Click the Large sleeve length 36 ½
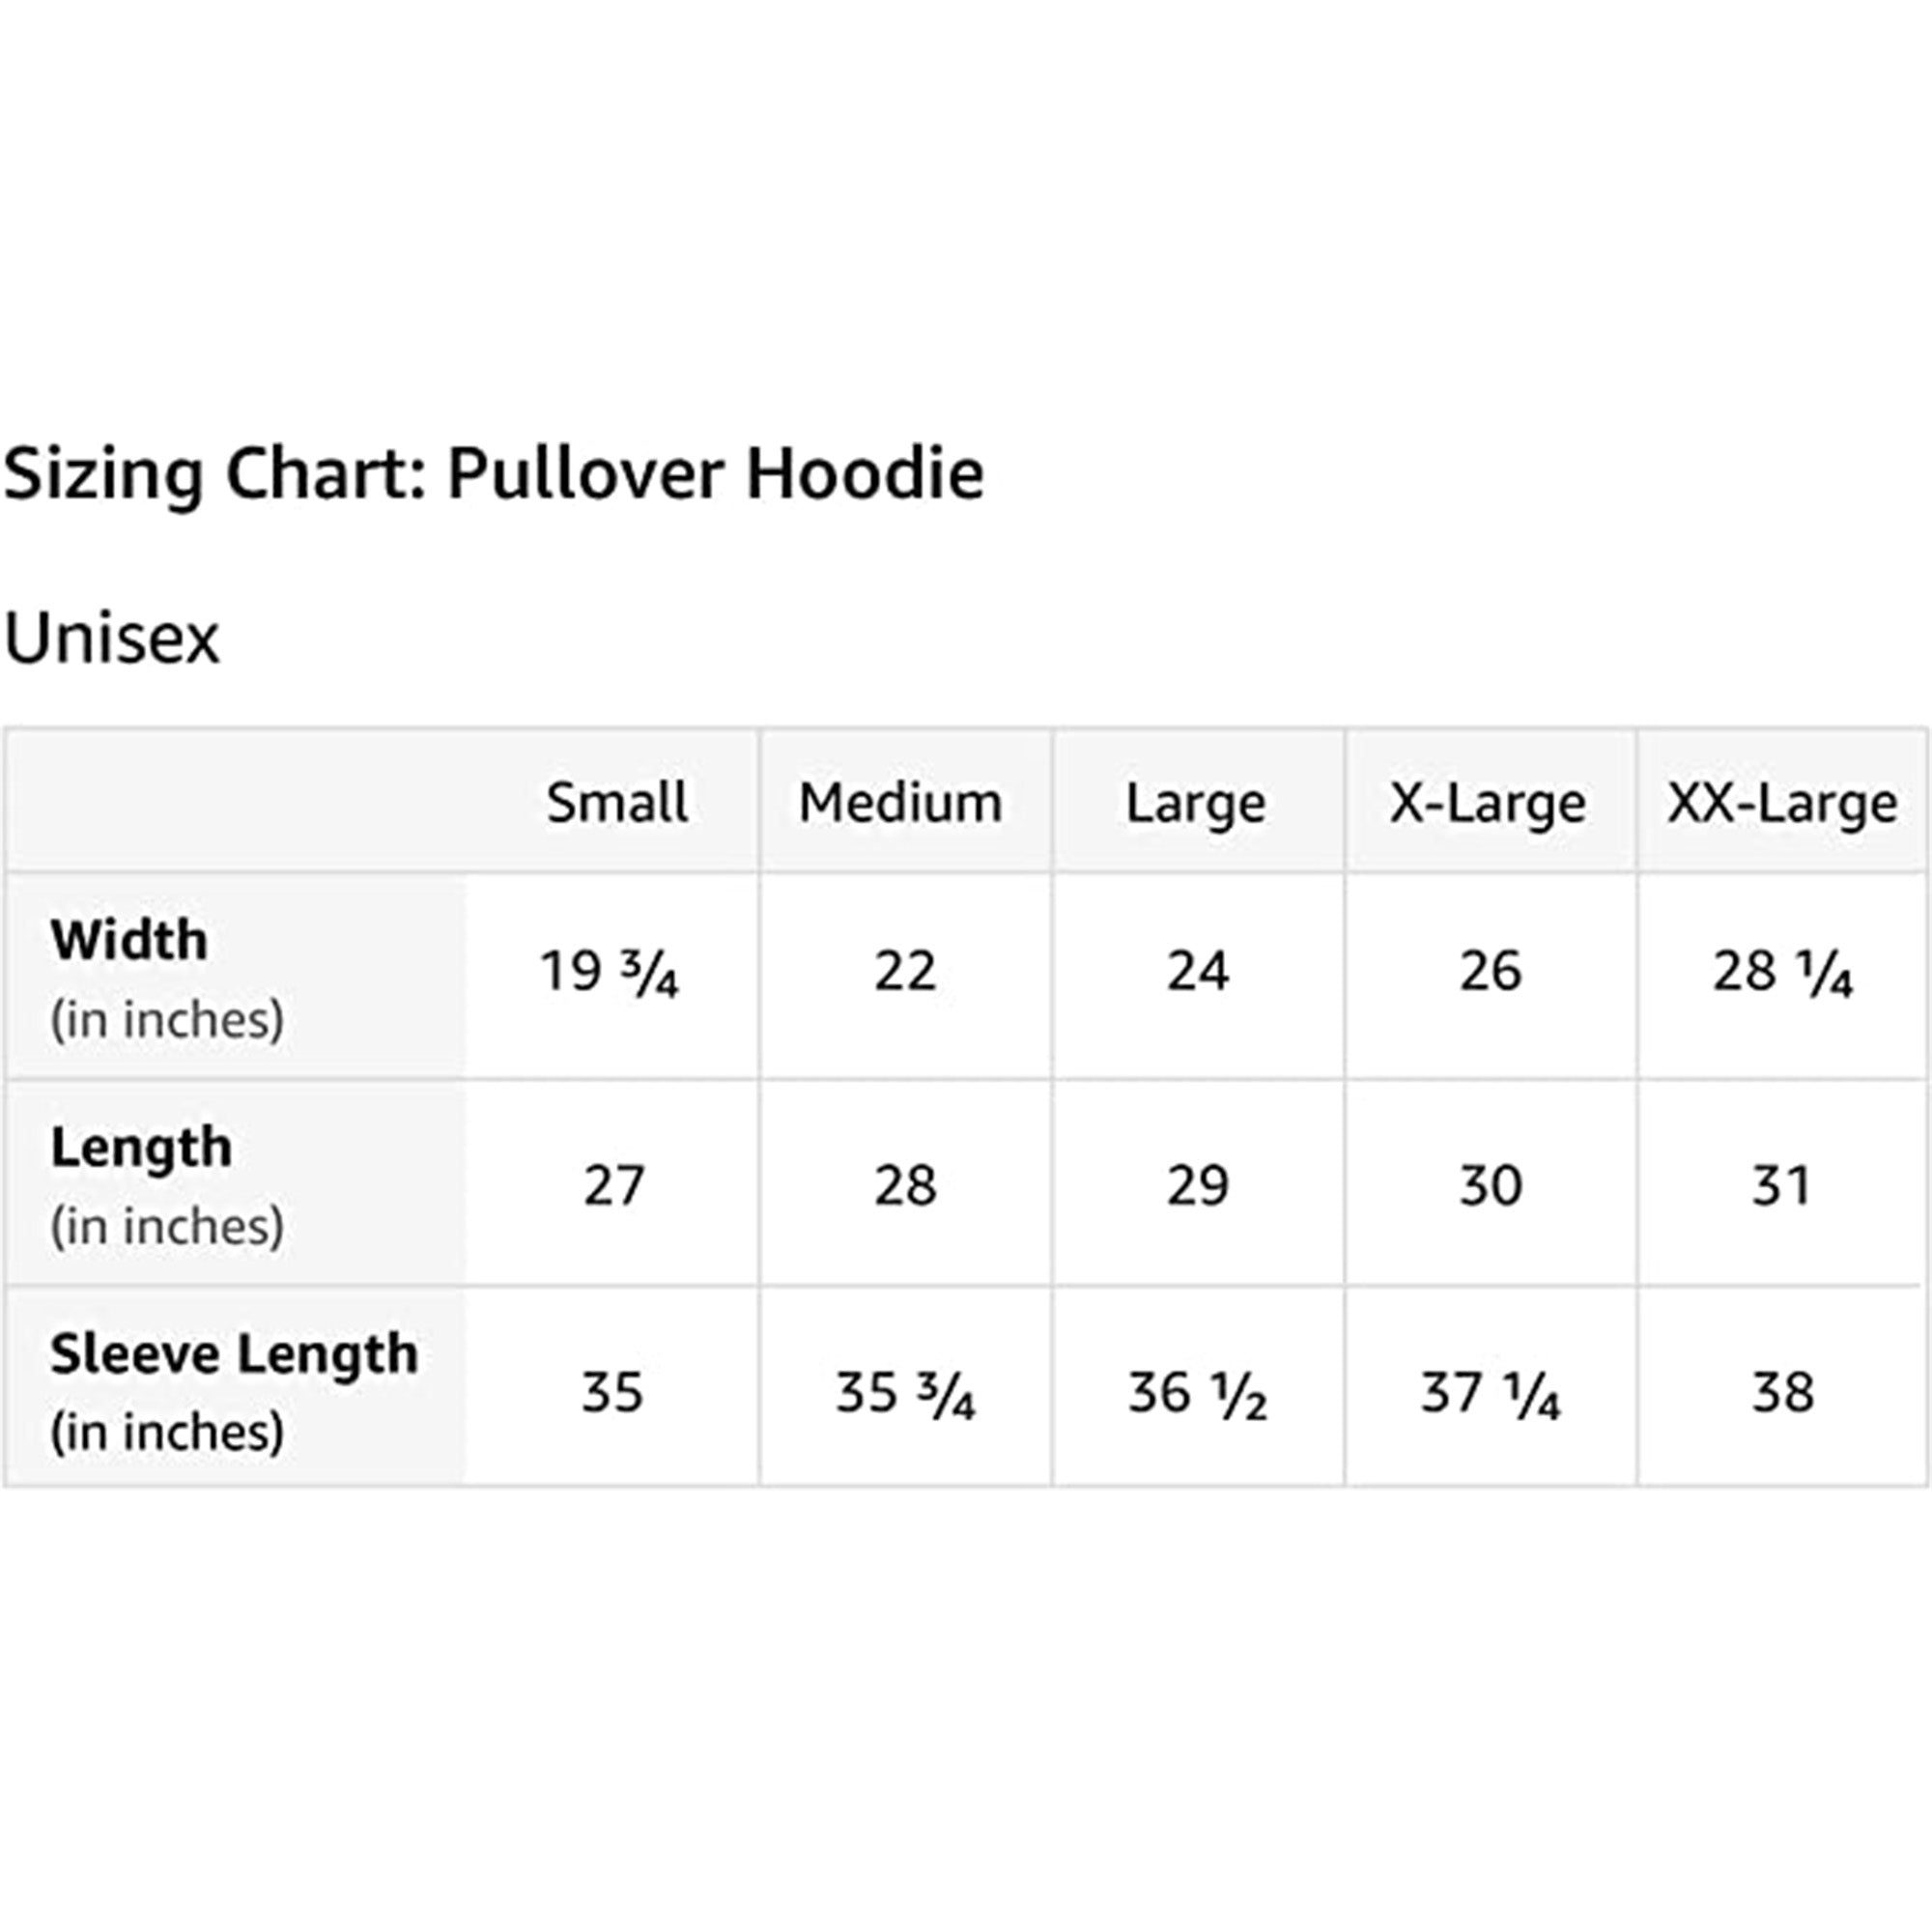 (1197, 1393)
